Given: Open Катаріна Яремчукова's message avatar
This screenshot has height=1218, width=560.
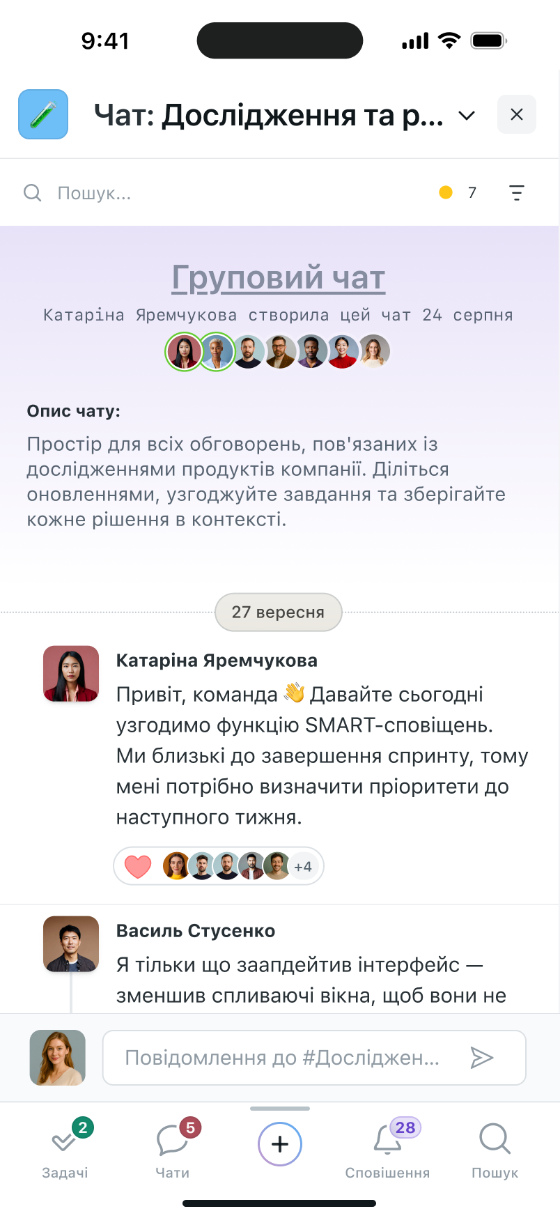Looking at the screenshot, I should pos(71,673).
